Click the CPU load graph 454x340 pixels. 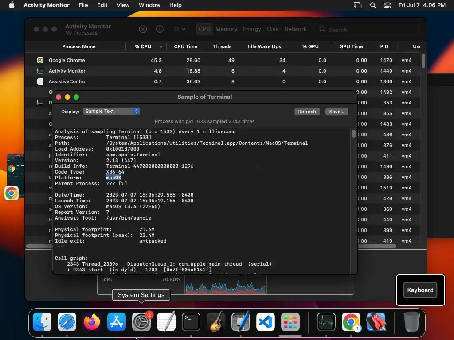[x=226, y=285]
